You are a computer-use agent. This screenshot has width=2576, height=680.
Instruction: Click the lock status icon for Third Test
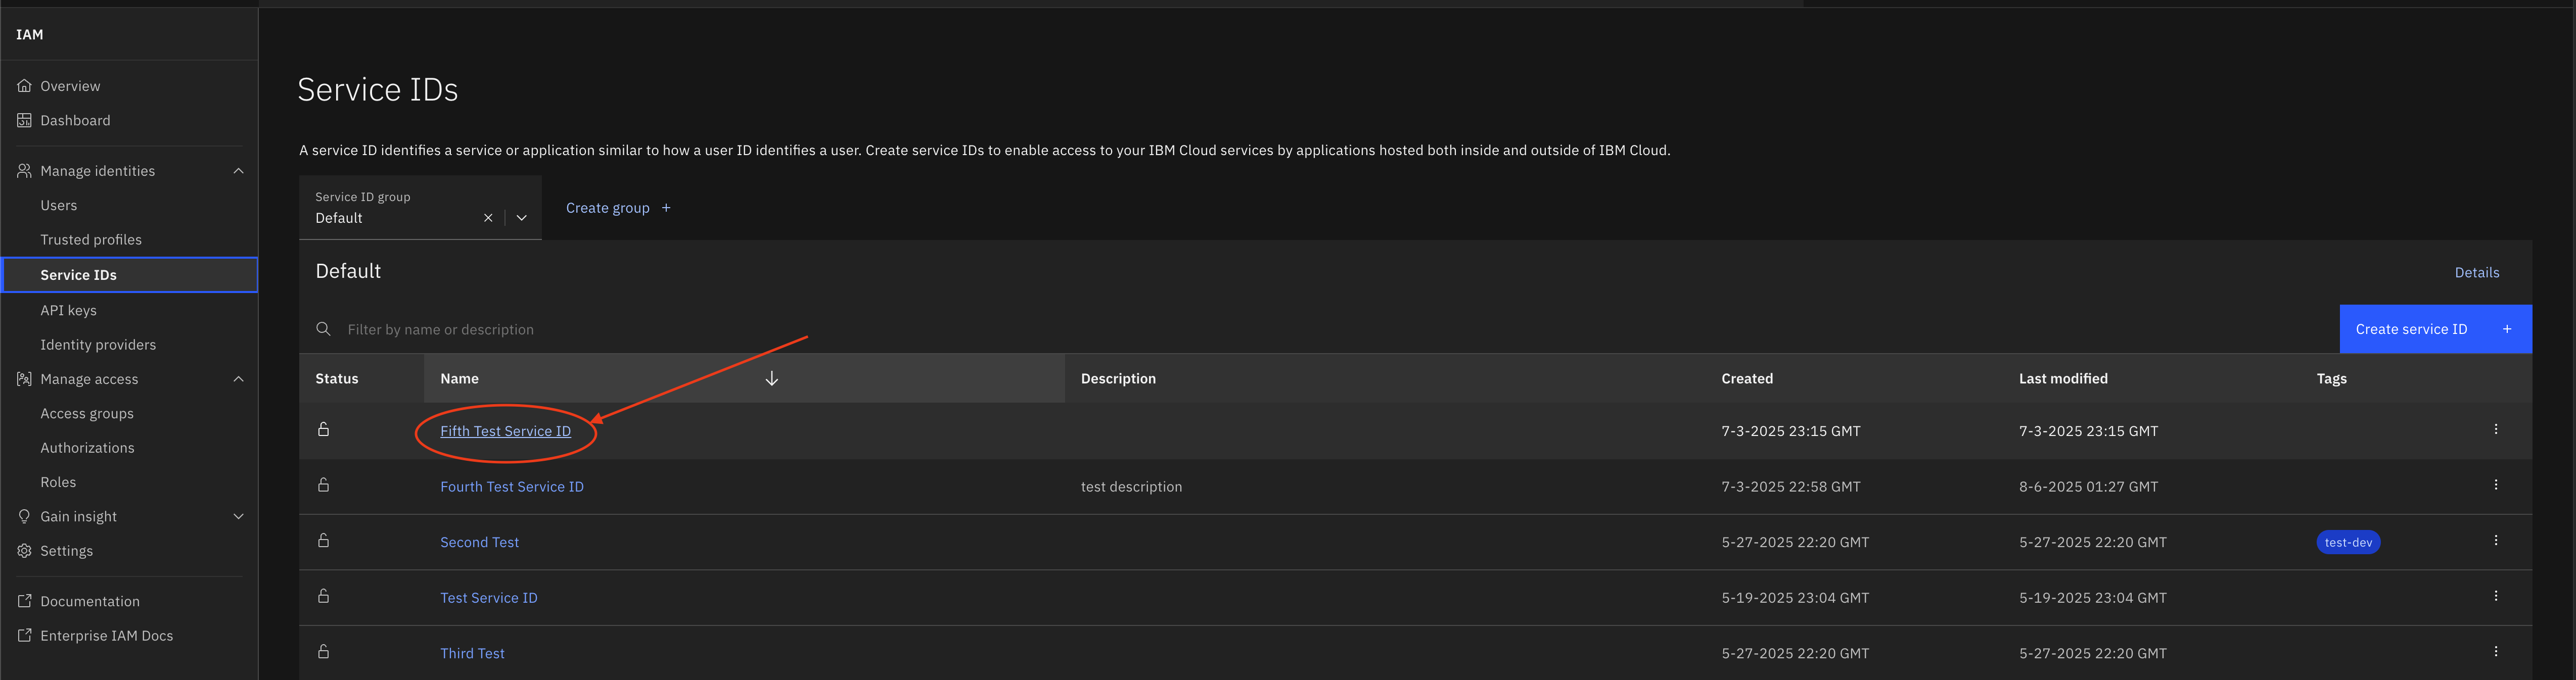[323, 651]
